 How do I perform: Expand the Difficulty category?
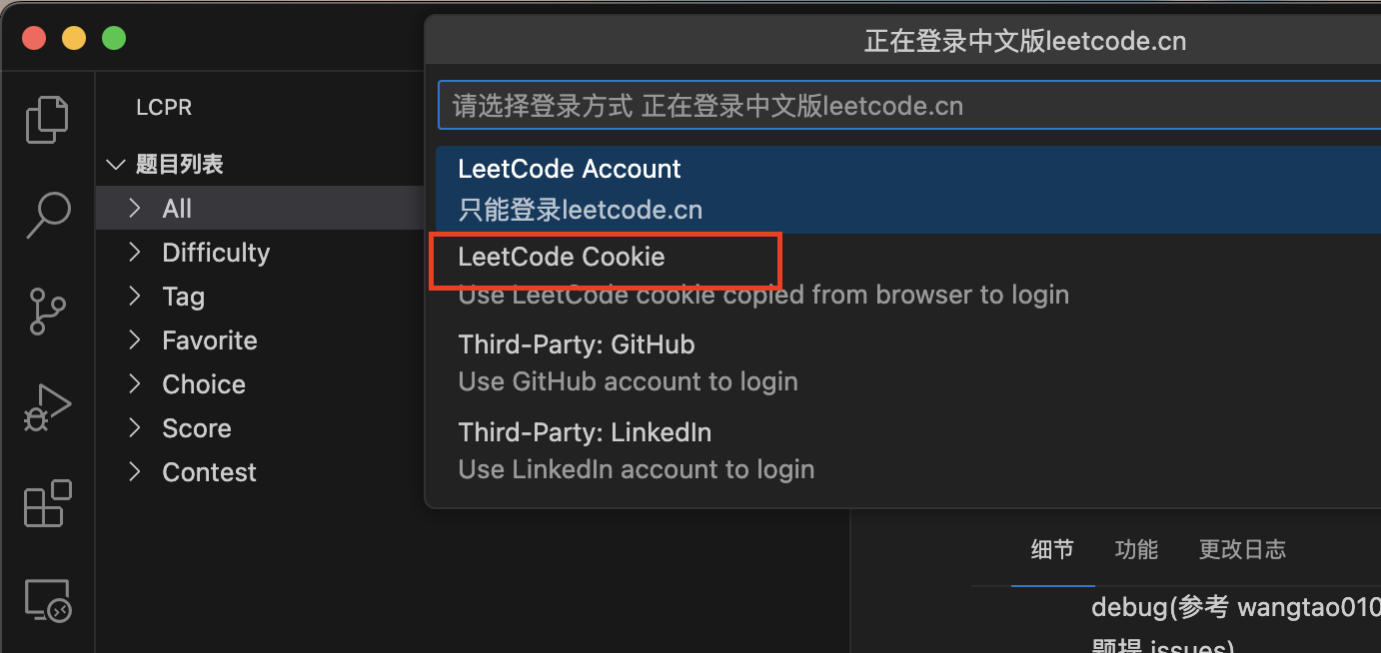(215, 252)
